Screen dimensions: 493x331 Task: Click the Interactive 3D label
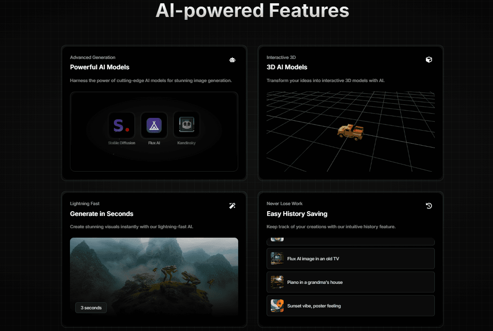[x=281, y=58]
